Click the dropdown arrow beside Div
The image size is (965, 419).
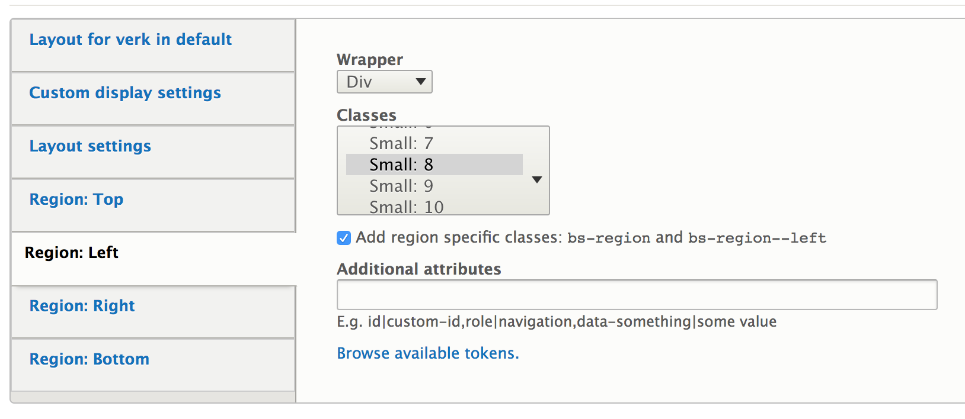(x=420, y=82)
